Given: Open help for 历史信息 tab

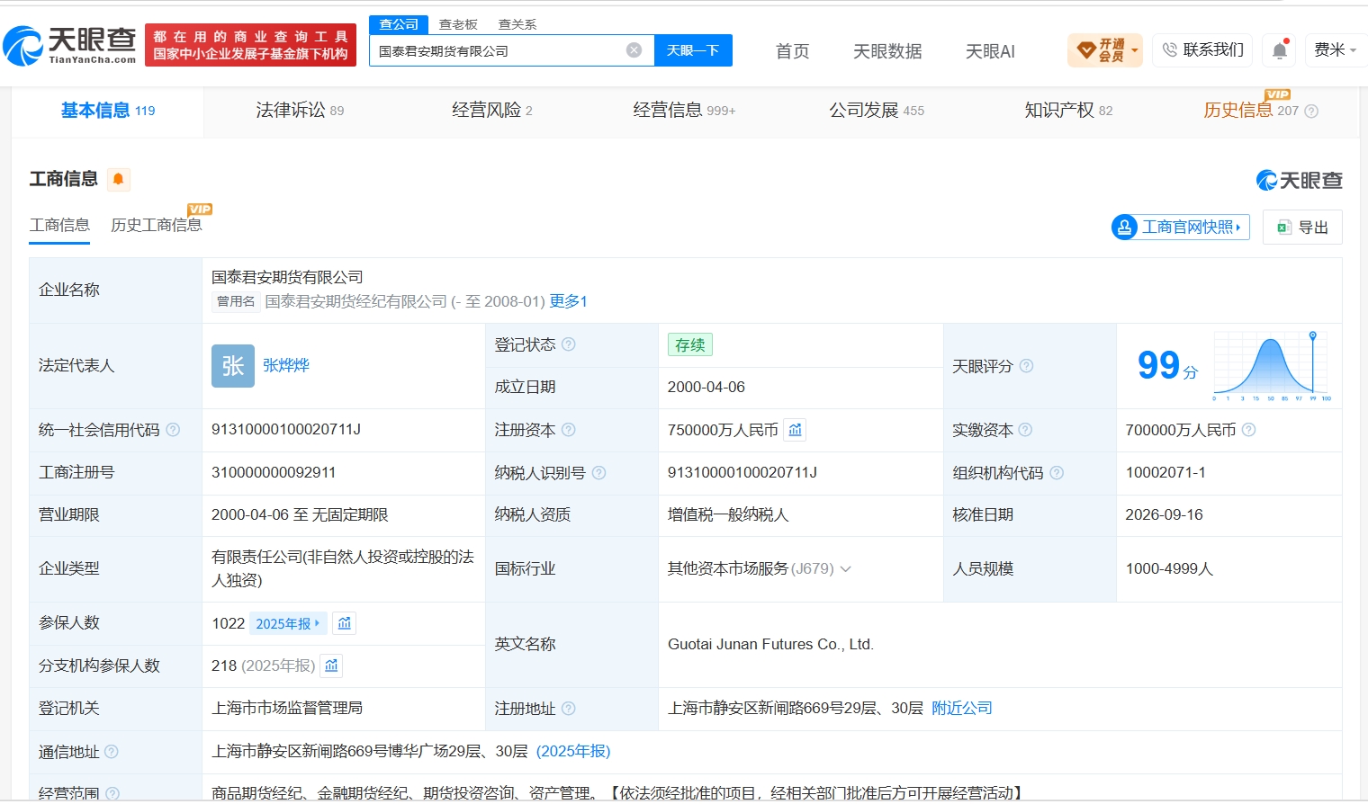Looking at the screenshot, I should tap(1311, 112).
